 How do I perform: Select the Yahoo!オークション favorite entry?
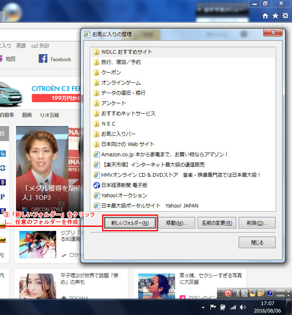pyautogui.click(x=124, y=196)
